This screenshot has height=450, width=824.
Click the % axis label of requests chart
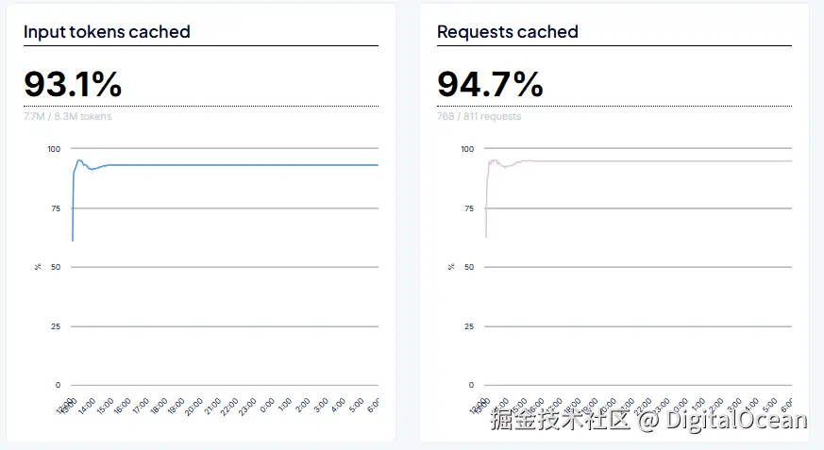click(x=451, y=267)
